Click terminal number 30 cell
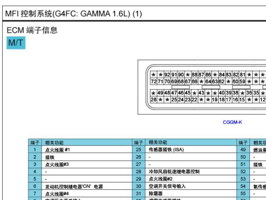Screen dimensions: 266x200 (x=139, y=186)
